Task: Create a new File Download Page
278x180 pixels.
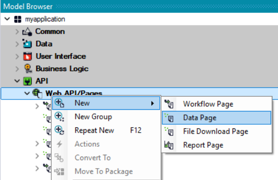Action: 217,131
